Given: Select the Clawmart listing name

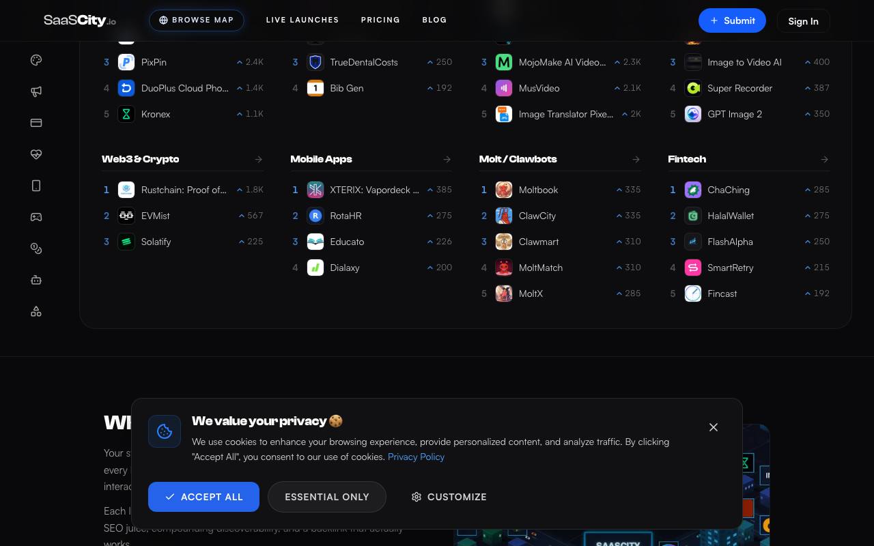Looking at the screenshot, I should [x=539, y=242].
